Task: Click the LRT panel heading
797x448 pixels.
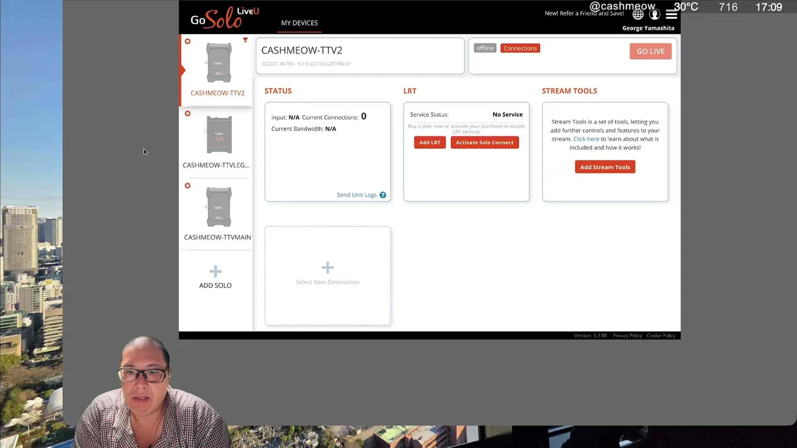Action: [x=410, y=91]
